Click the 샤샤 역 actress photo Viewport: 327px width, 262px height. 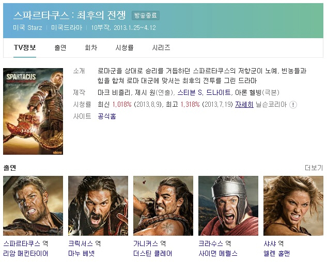click(293, 206)
